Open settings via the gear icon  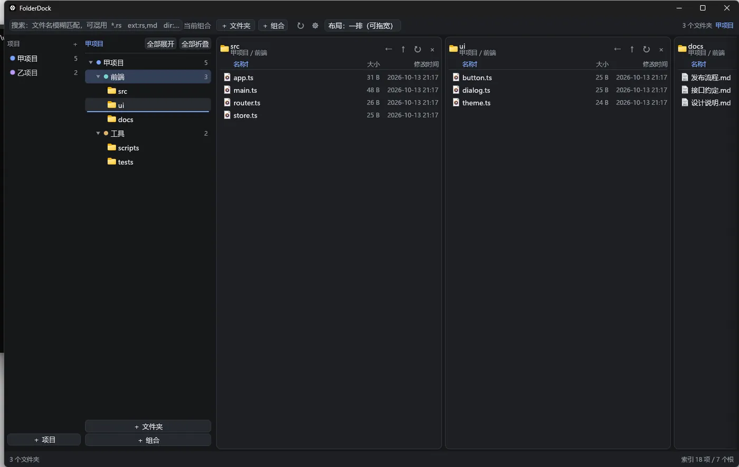coord(315,25)
